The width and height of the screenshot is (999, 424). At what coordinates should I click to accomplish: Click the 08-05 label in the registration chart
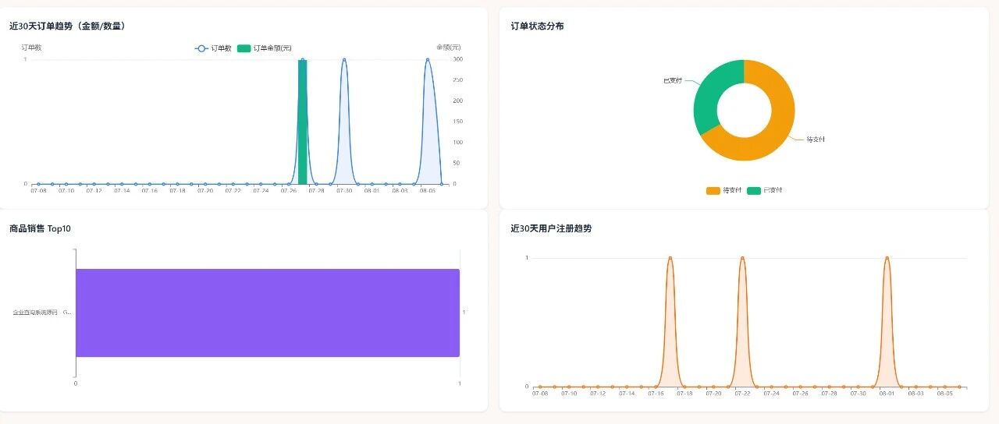coord(944,394)
